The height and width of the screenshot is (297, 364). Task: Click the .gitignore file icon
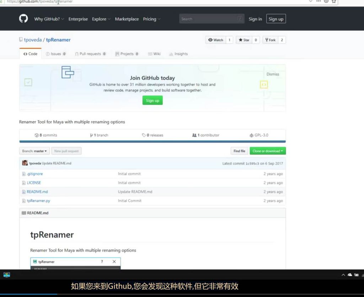point(24,174)
